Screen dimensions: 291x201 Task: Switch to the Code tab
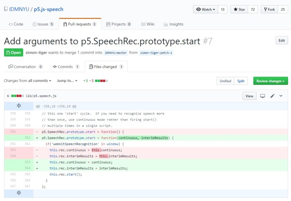pyautogui.click(x=16, y=24)
